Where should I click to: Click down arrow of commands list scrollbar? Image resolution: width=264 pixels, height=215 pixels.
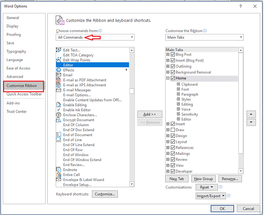pos(132,184)
